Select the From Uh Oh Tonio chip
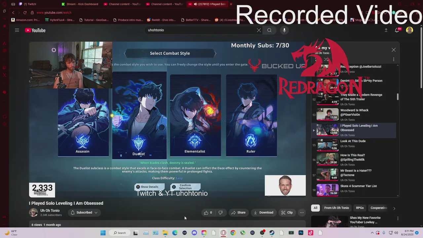 tap(336, 208)
